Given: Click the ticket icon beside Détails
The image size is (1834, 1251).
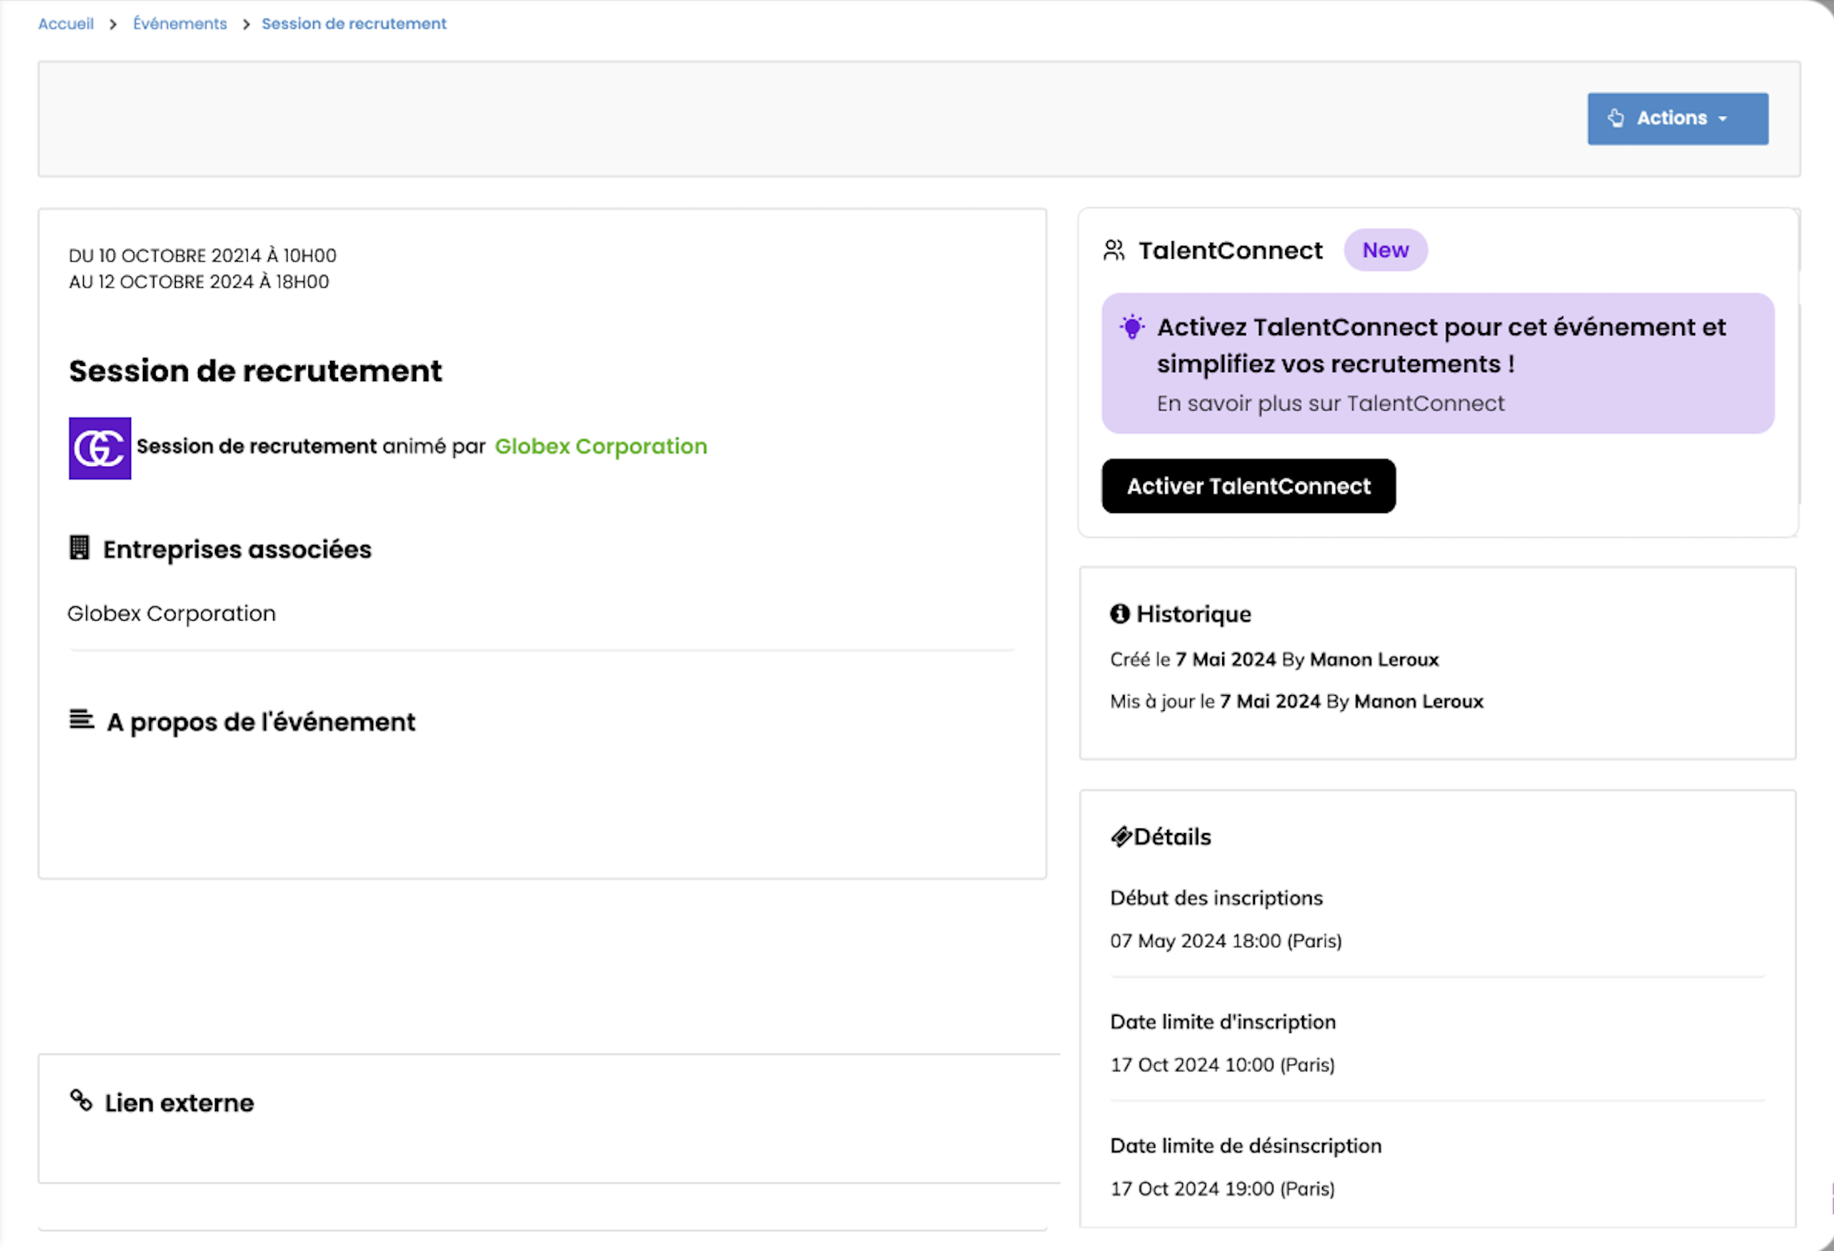Looking at the screenshot, I should pyautogui.click(x=1121, y=836).
